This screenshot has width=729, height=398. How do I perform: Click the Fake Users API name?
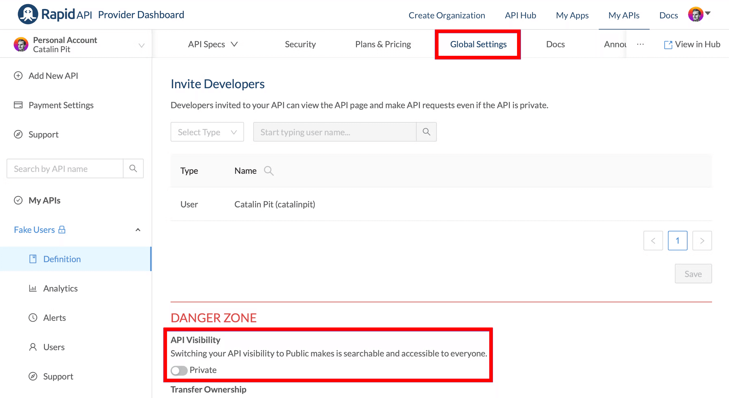pos(34,230)
